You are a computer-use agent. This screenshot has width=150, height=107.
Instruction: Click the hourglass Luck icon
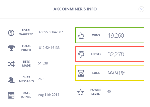[x=81, y=73]
